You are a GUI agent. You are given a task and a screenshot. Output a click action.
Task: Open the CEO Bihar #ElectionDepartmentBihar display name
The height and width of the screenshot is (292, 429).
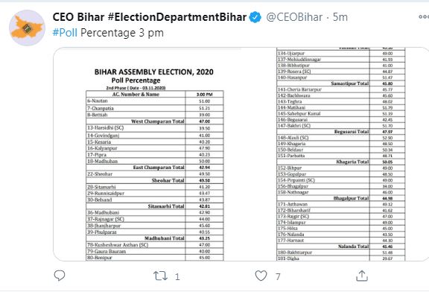(x=150, y=17)
